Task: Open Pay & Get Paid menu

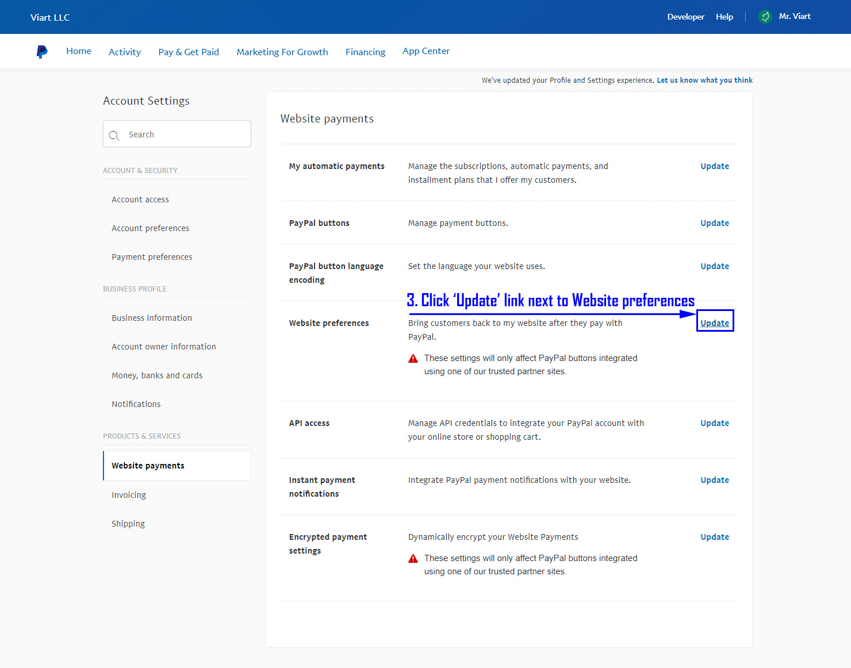Action: [x=189, y=52]
